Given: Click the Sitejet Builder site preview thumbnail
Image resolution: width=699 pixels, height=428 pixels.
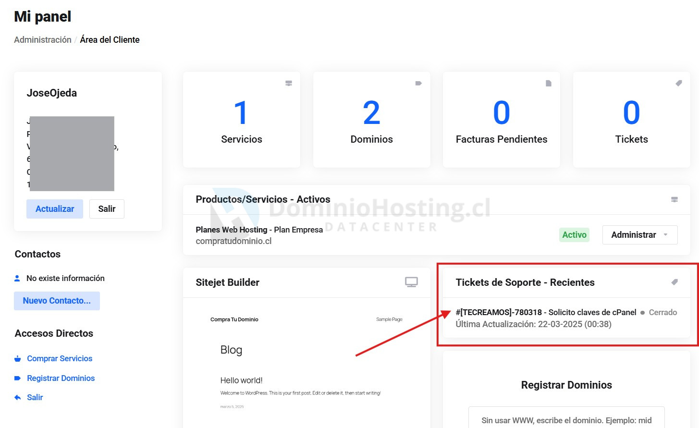Looking at the screenshot, I should [307, 363].
